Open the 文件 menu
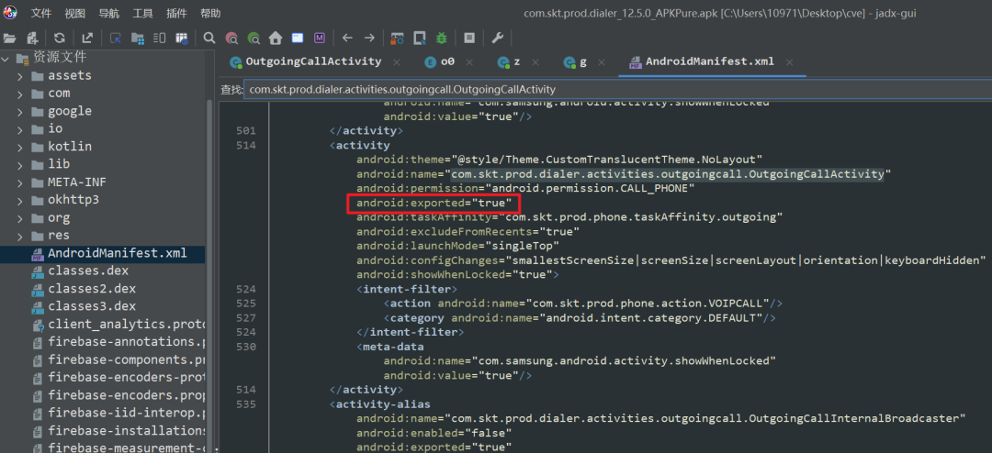This screenshot has width=992, height=453. tap(41, 13)
